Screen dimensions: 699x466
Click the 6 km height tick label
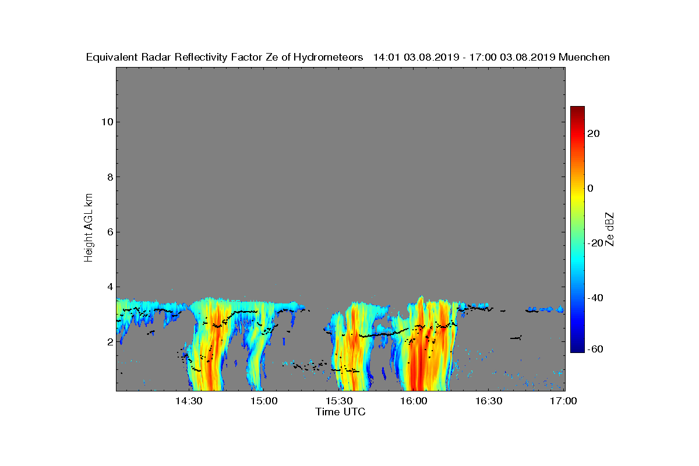110,232
